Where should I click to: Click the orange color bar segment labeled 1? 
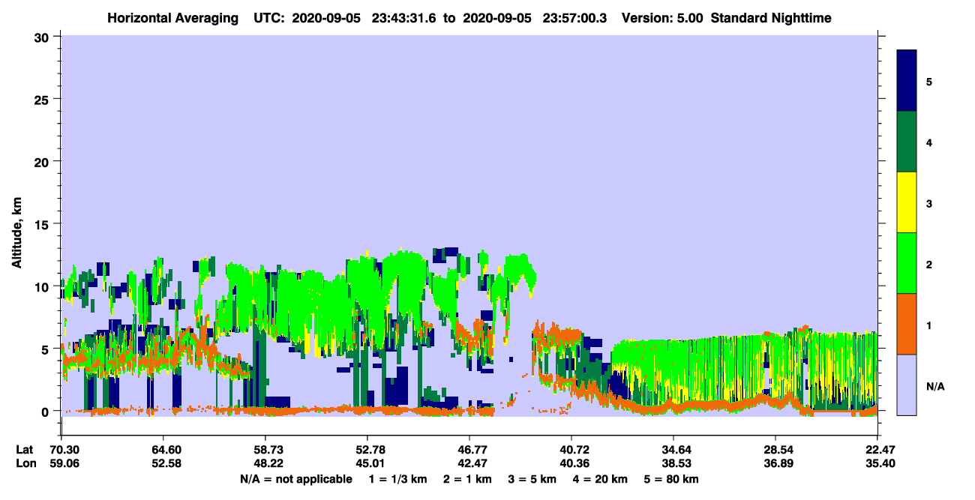pos(907,324)
